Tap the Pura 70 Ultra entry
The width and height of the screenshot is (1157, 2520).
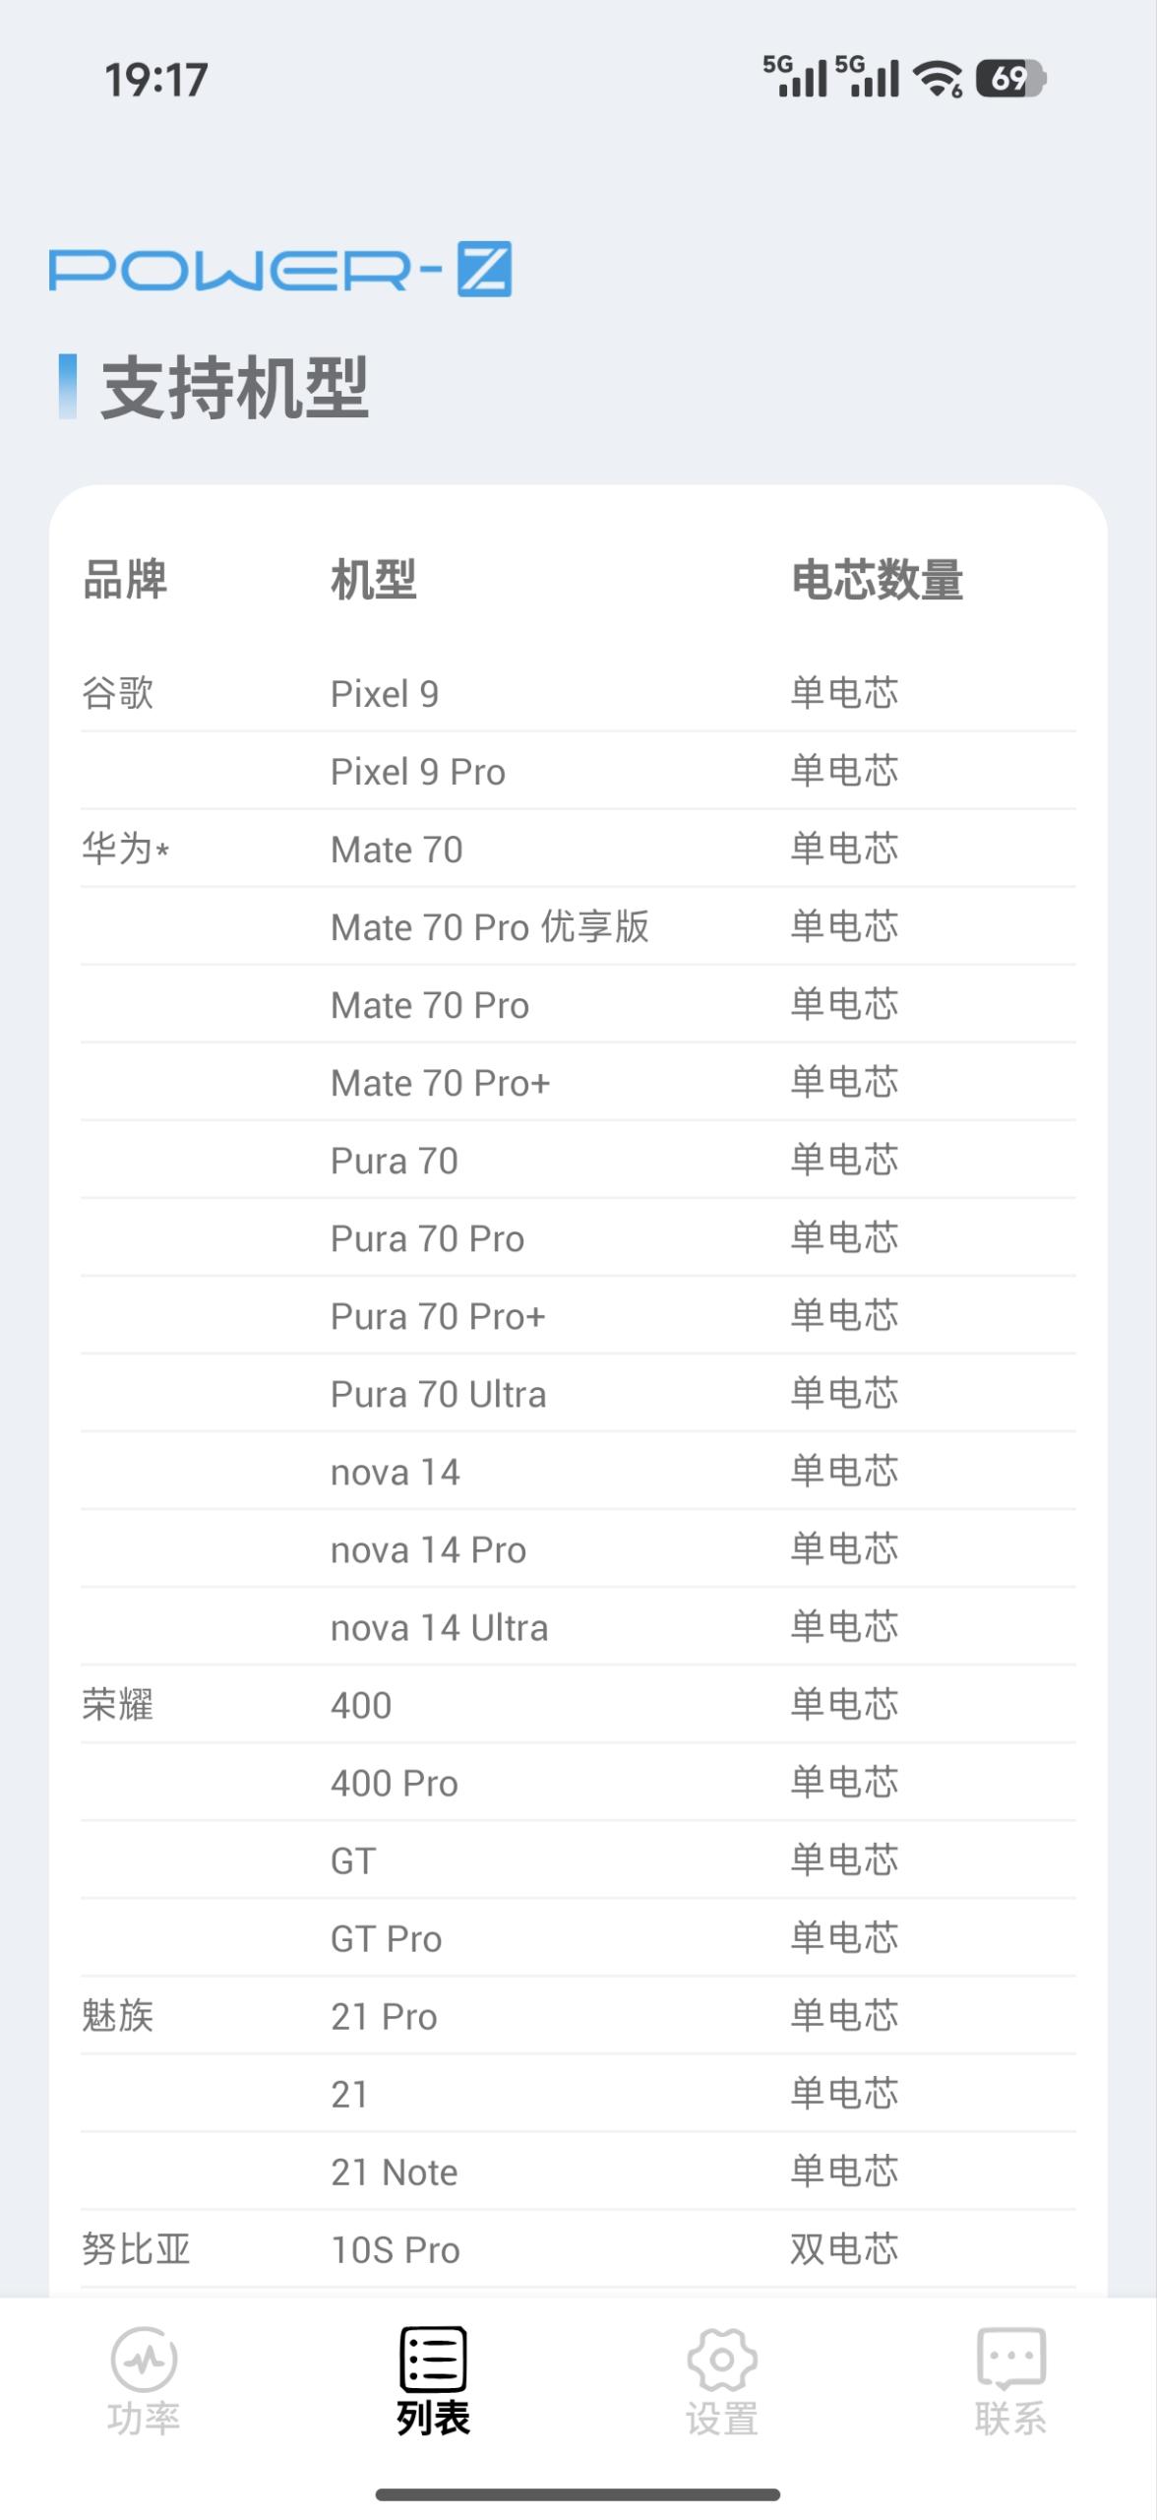pos(438,1394)
